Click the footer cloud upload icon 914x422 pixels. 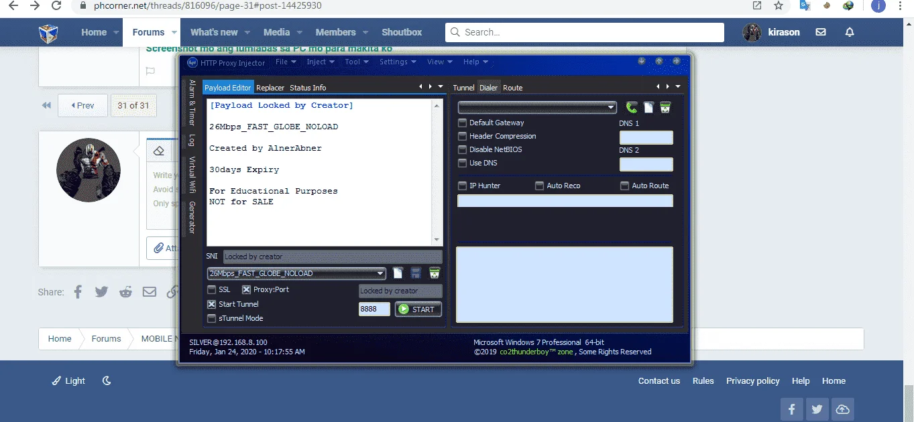point(842,409)
